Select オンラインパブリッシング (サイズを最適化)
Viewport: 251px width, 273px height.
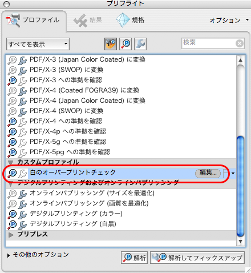pos(122,193)
